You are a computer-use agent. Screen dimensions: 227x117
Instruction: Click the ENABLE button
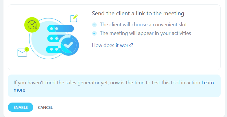coord(21,107)
